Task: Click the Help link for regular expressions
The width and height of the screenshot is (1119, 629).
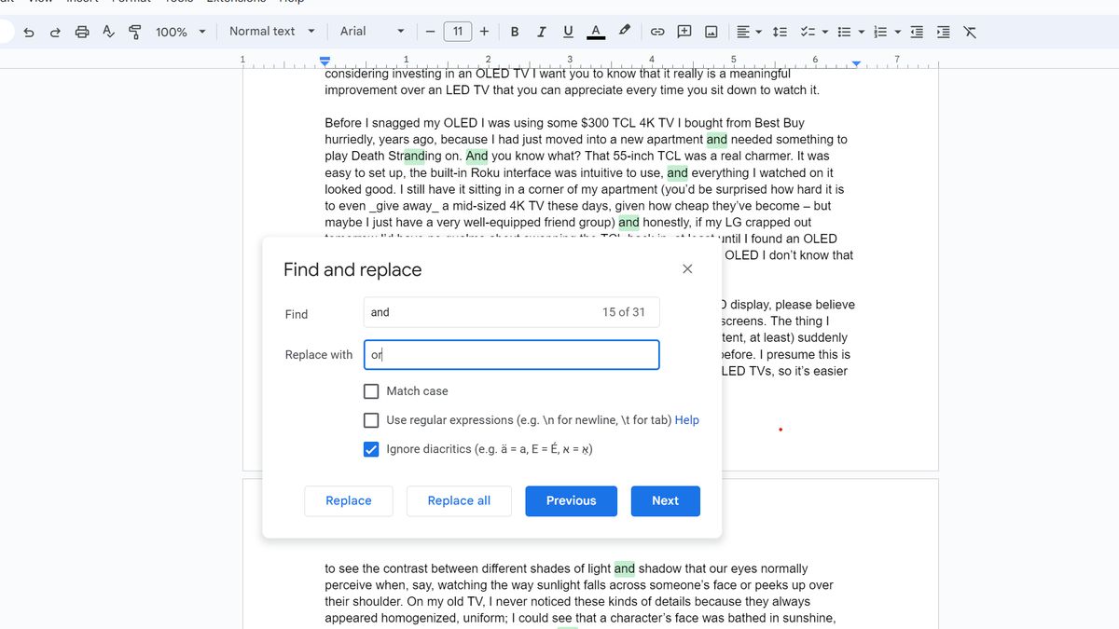Action: [687, 419]
